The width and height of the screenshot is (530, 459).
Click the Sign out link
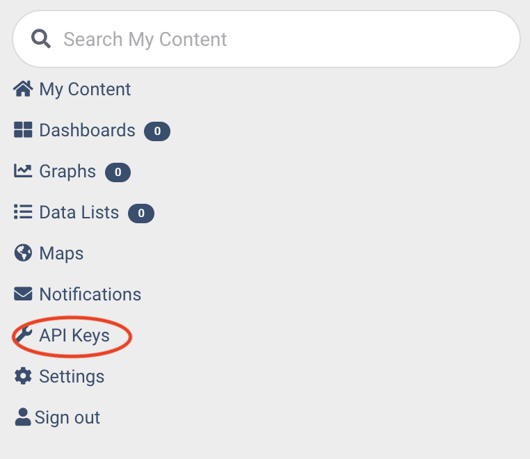(67, 418)
